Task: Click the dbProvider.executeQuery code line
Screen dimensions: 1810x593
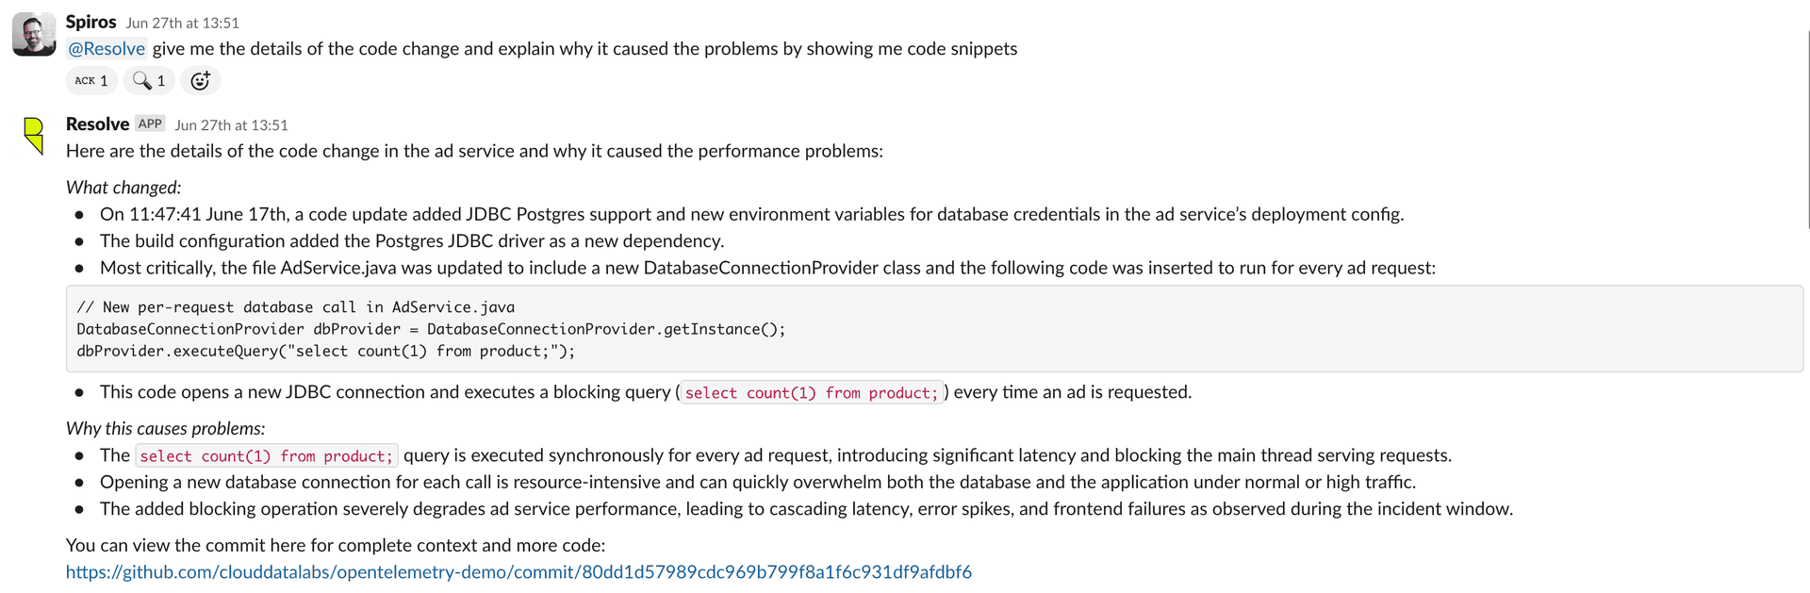Action: tap(325, 352)
